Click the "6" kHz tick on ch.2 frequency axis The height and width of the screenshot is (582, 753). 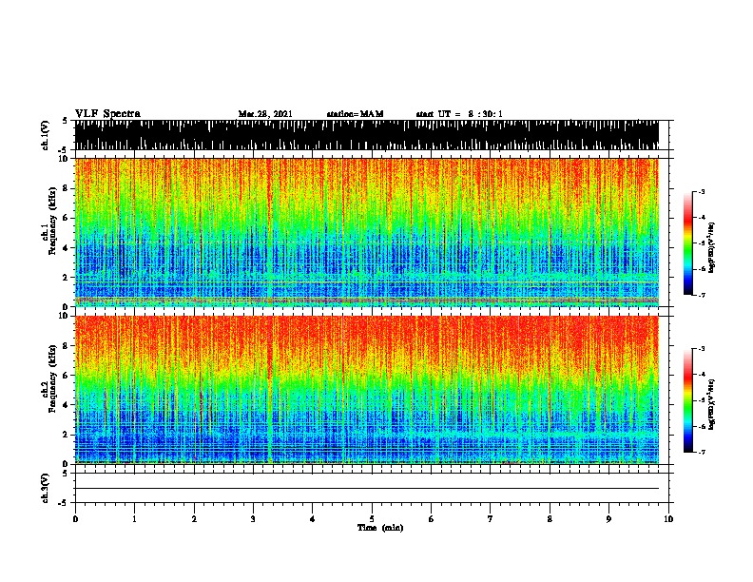pyautogui.click(x=68, y=376)
